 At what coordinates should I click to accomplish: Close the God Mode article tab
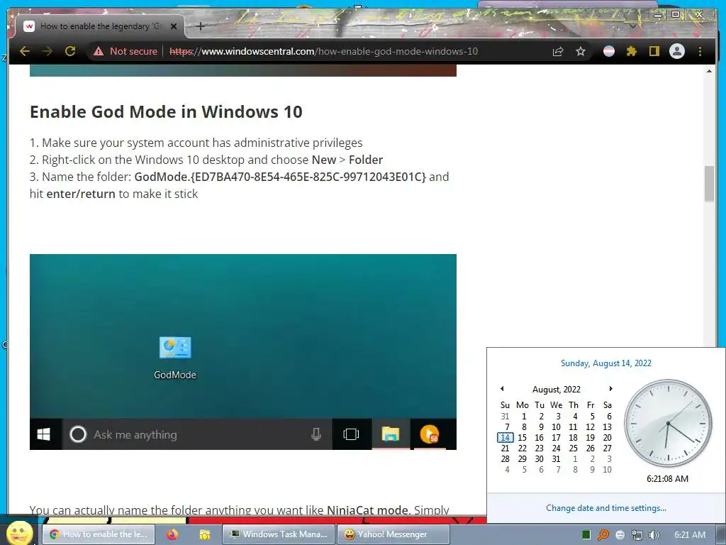click(x=174, y=26)
